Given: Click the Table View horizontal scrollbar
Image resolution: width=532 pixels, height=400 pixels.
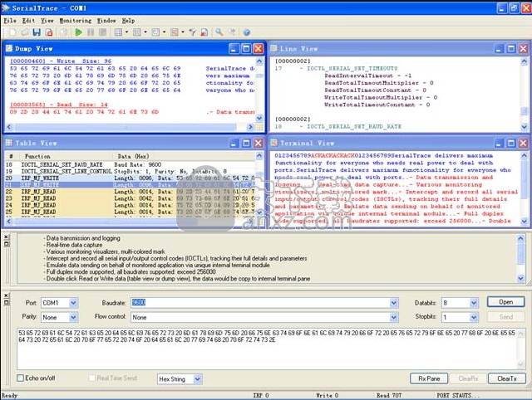Looking at the screenshot, I should click(130, 222).
